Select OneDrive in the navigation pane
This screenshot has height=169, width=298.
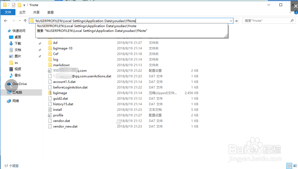[x=17, y=84]
